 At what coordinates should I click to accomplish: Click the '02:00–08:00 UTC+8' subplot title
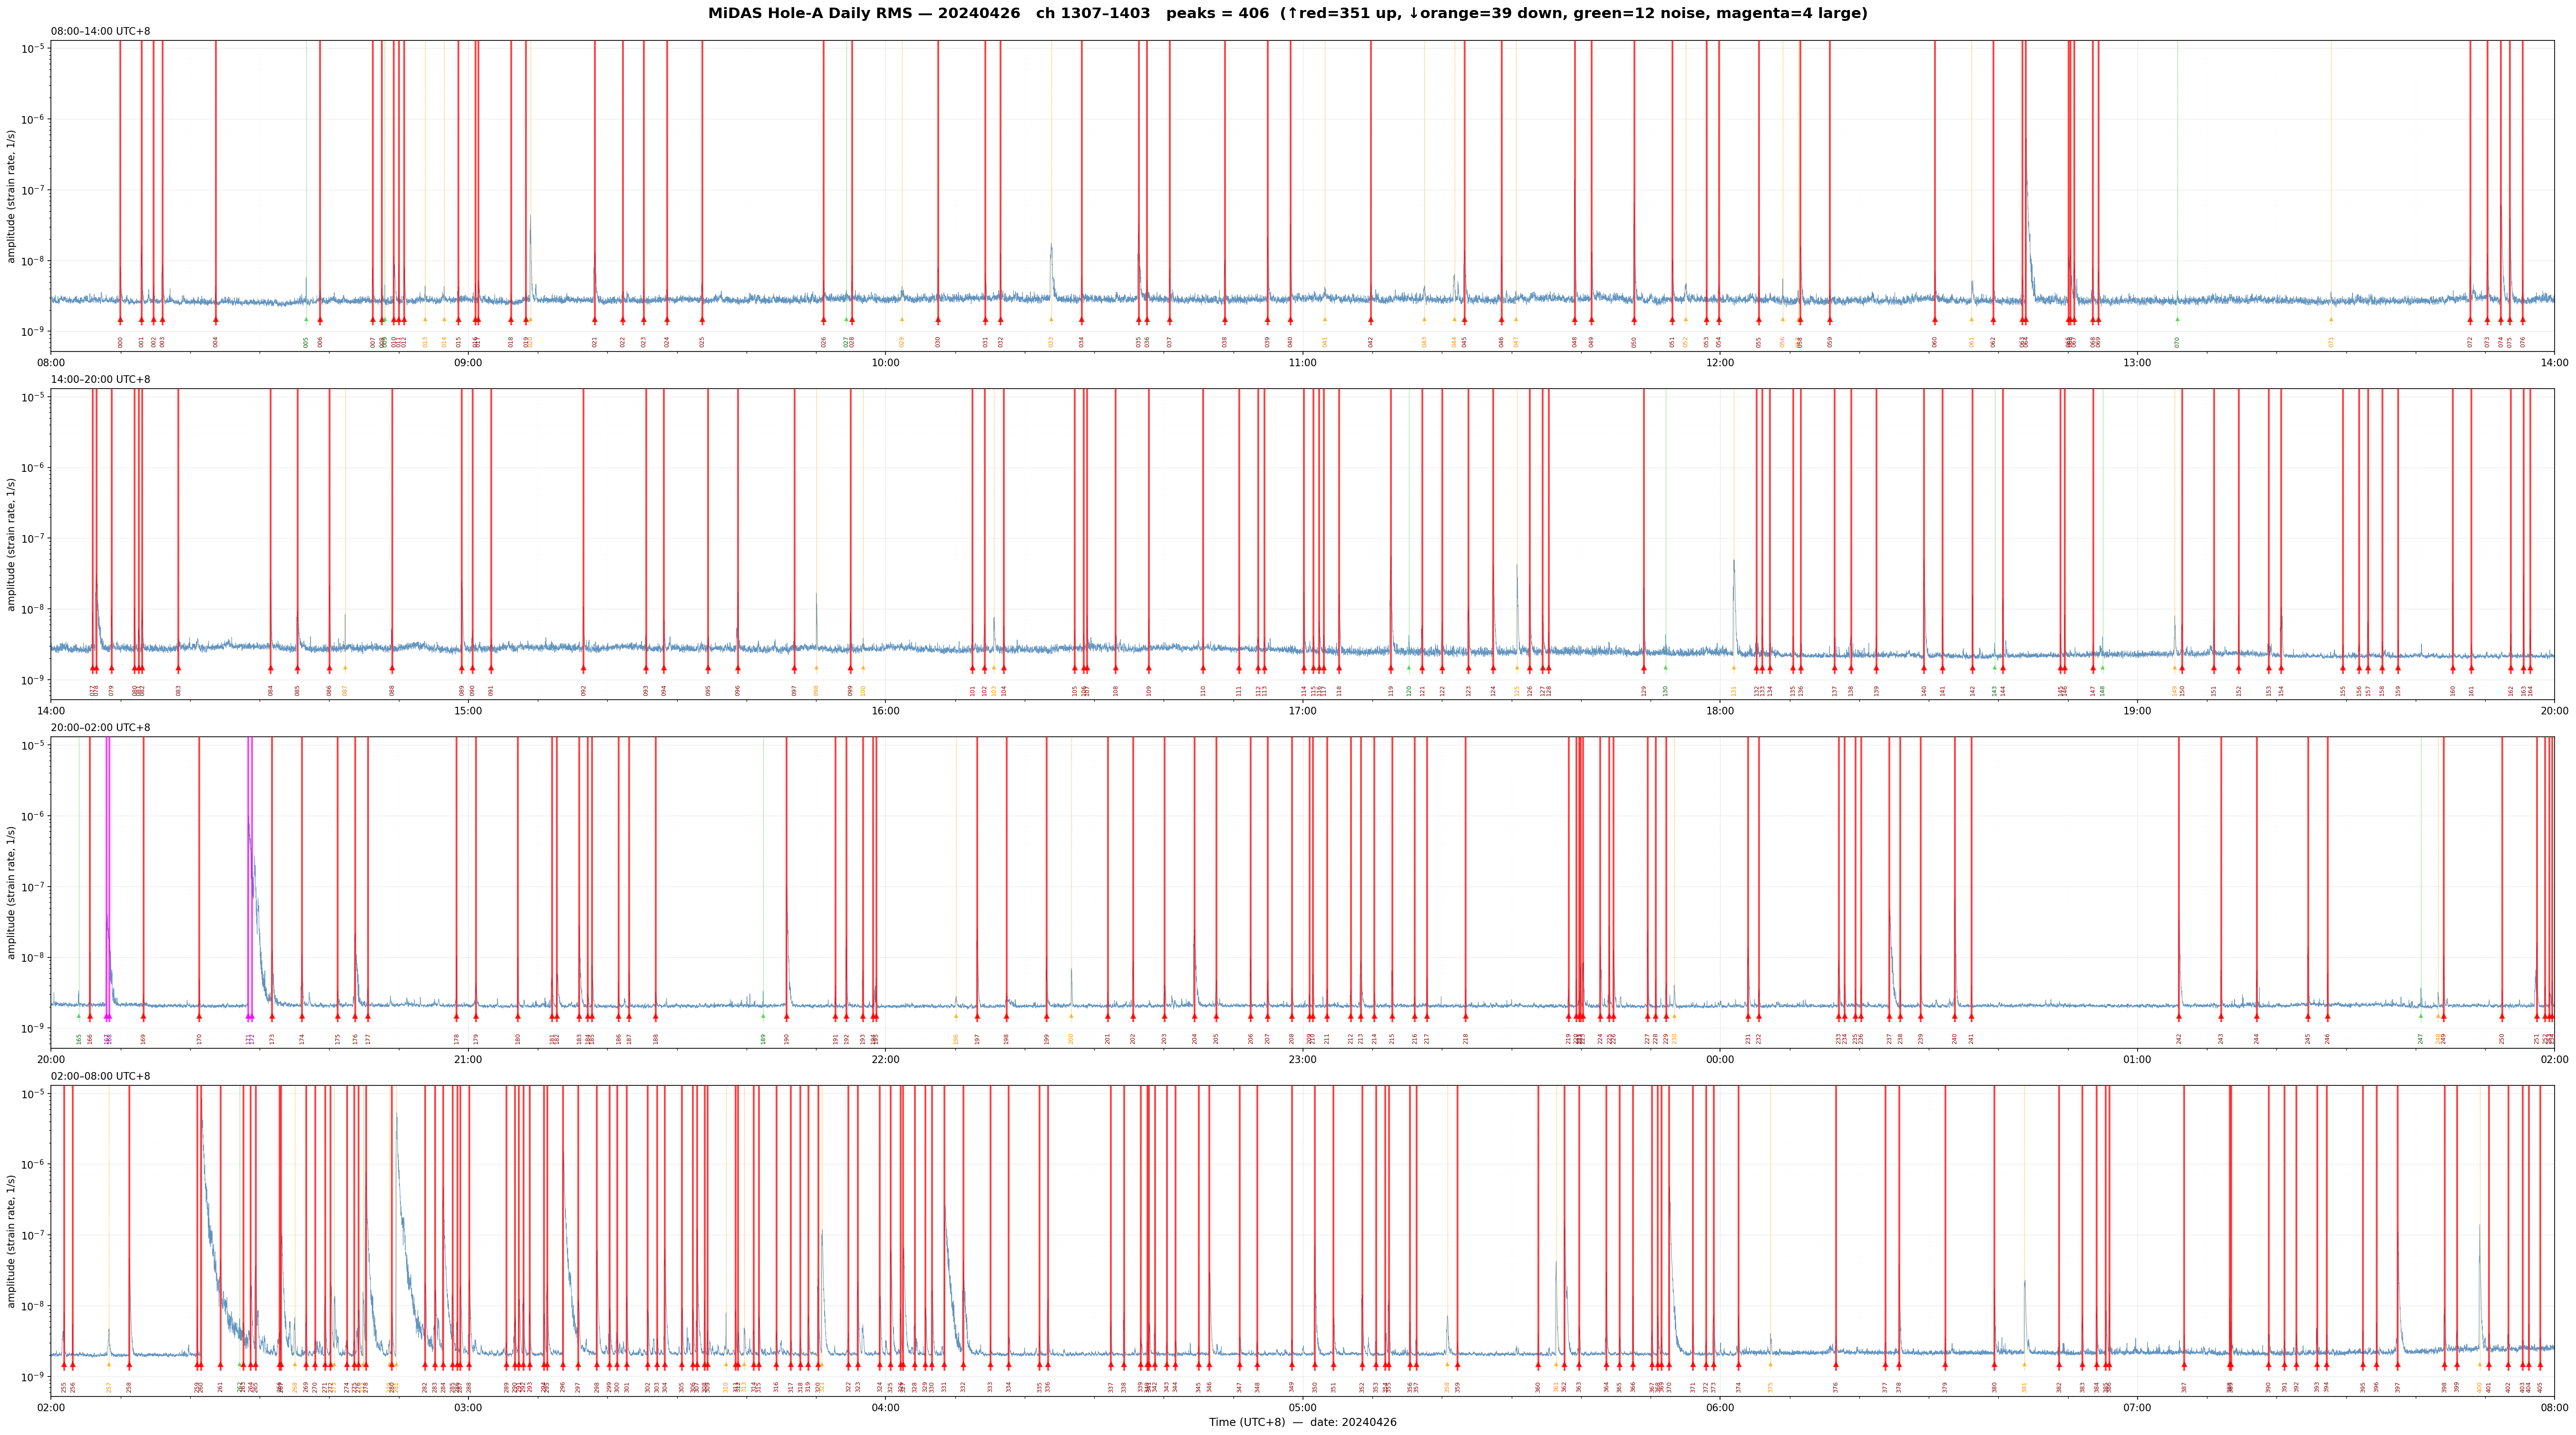coord(101,1076)
